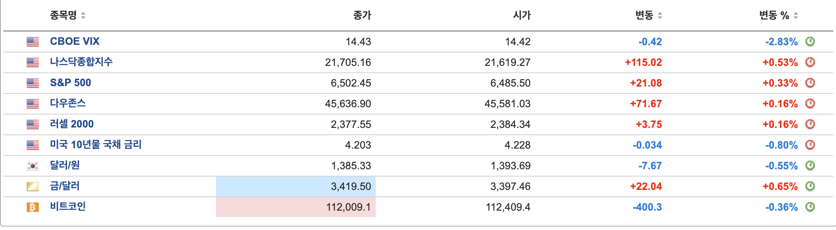Click the US flag icon beside 러셀 2000
836x230 pixels.
(33, 124)
